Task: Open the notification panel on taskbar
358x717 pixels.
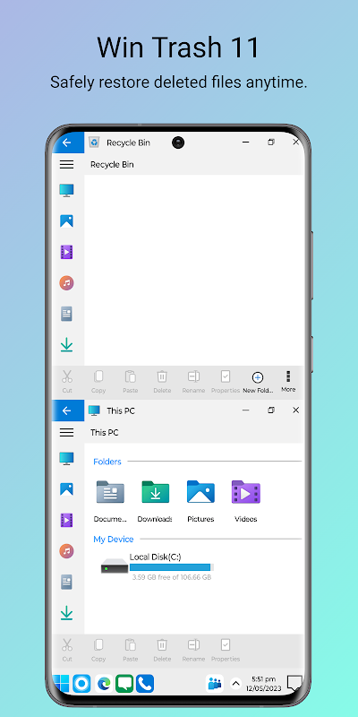Action: pos(295,683)
